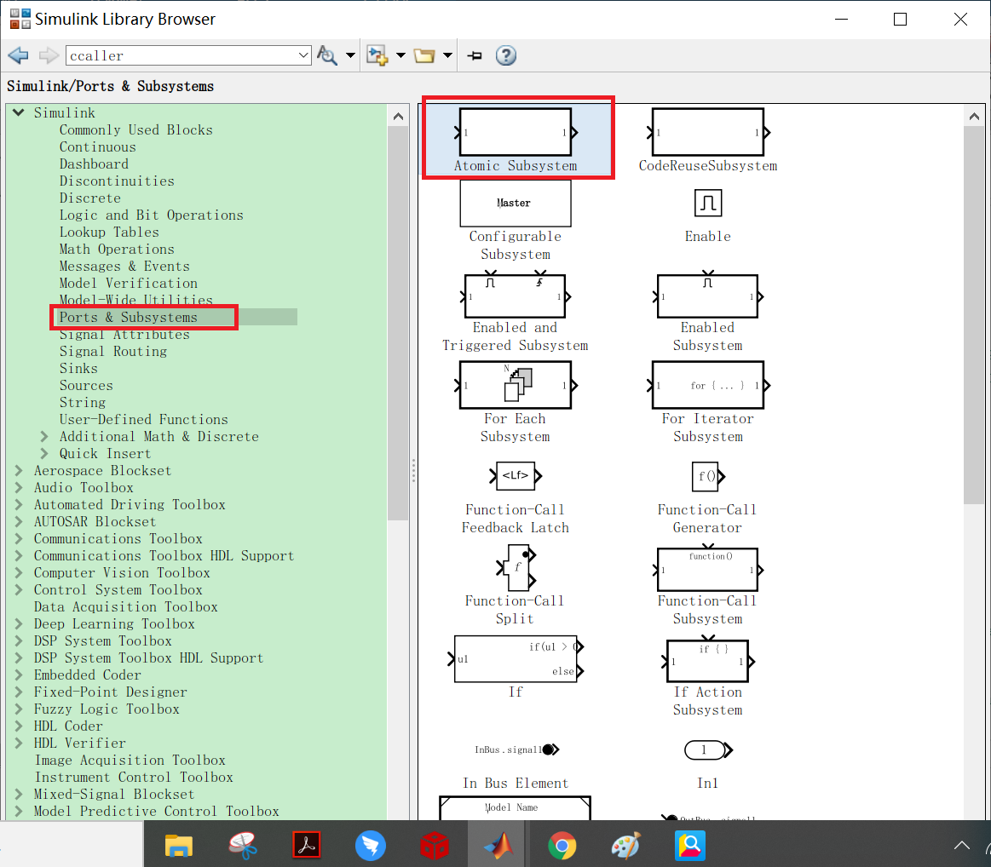The height and width of the screenshot is (867, 991).
Task: Open Logic and Bit Operations library
Action: tap(151, 215)
